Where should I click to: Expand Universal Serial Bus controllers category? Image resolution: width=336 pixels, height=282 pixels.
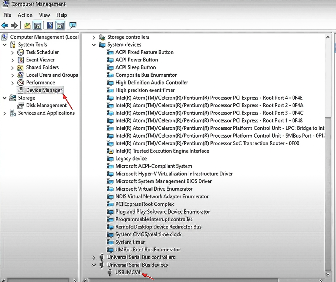pyautogui.click(x=94, y=258)
